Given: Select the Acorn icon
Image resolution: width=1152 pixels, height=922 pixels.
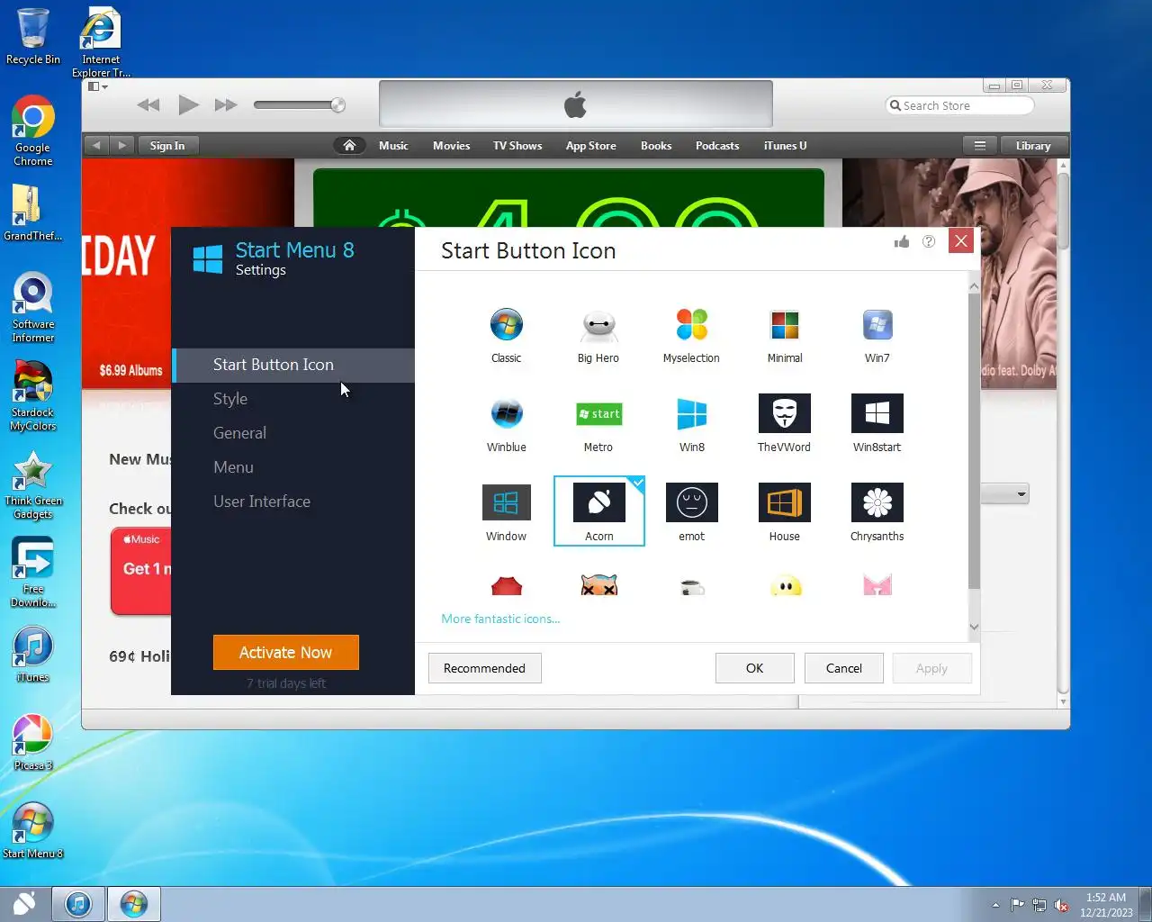Looking at the screenshot, I should (598, 511).
